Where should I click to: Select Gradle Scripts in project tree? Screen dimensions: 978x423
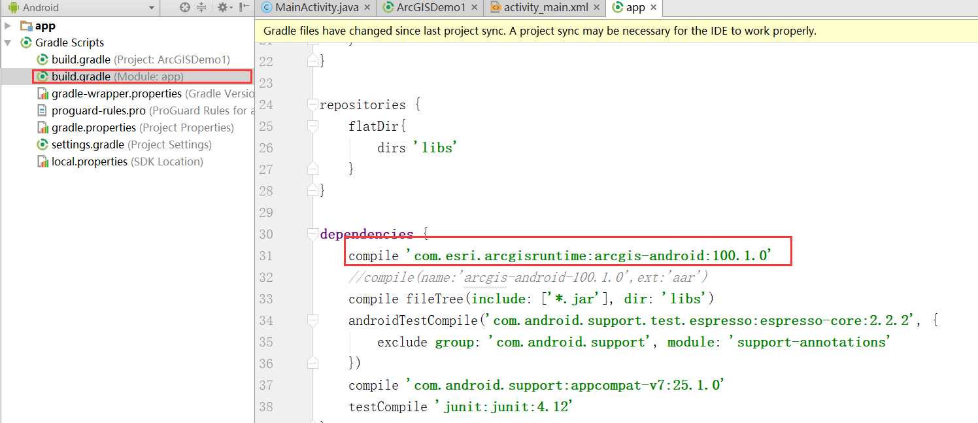point(69,42)
